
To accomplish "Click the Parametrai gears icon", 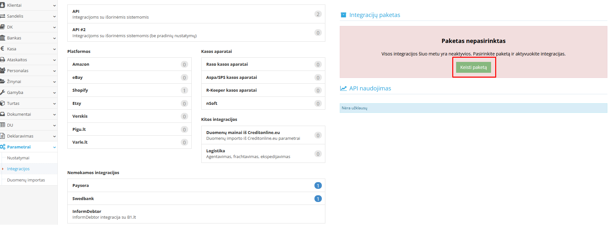I will (x=3, y=147).
